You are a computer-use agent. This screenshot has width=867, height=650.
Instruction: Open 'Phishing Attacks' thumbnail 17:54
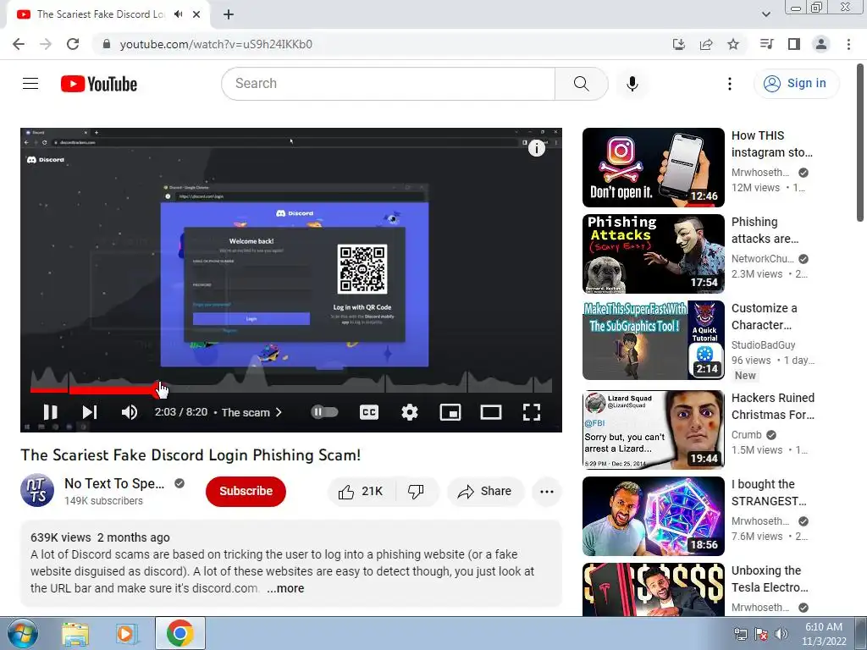[653, 254]
